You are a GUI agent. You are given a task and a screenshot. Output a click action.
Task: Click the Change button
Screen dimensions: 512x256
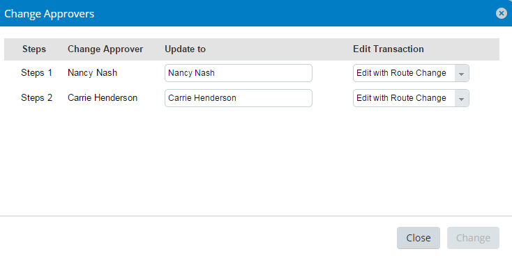click(473, 238)
